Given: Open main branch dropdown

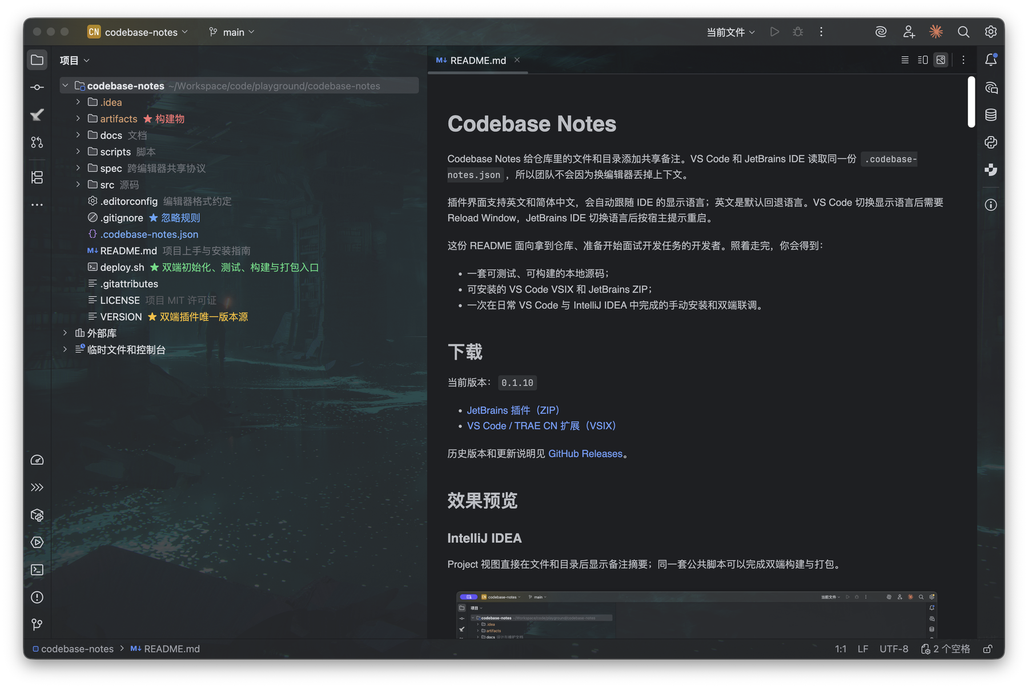Looking at the screenshot, I should coord(232,32).
